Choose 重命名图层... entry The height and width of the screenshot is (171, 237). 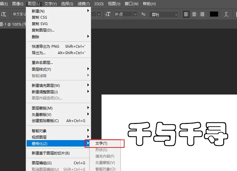[x=58, y=63]
